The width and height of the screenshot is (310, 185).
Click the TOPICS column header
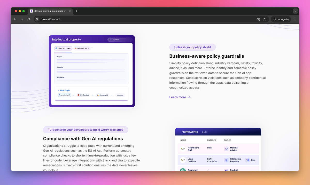tap(228, 140)
